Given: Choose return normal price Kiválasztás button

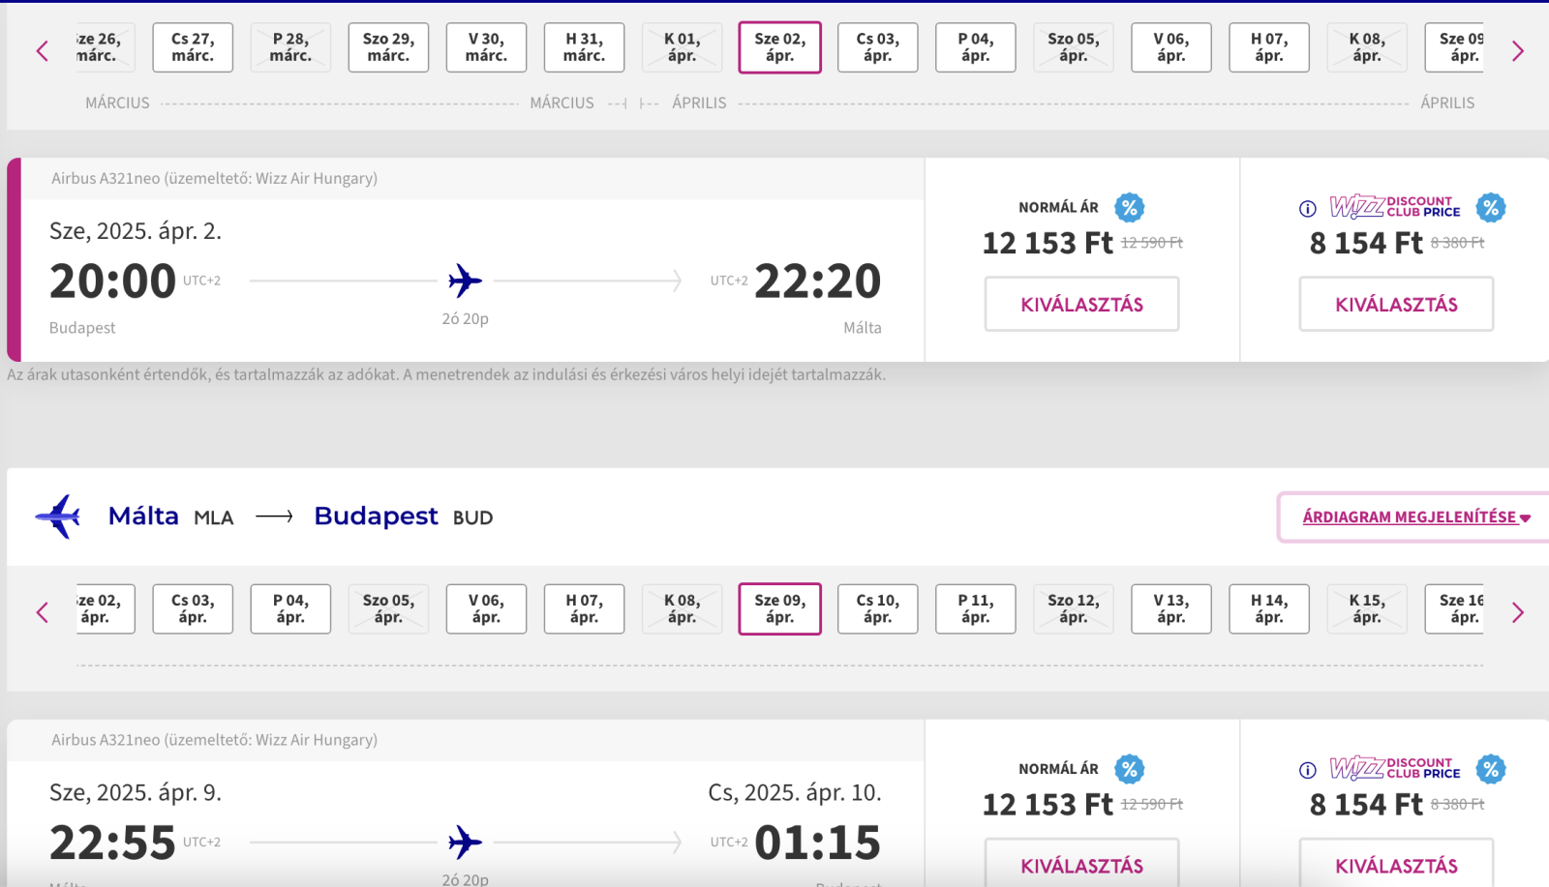Looking at the screenshot, I should (1081, 863).
